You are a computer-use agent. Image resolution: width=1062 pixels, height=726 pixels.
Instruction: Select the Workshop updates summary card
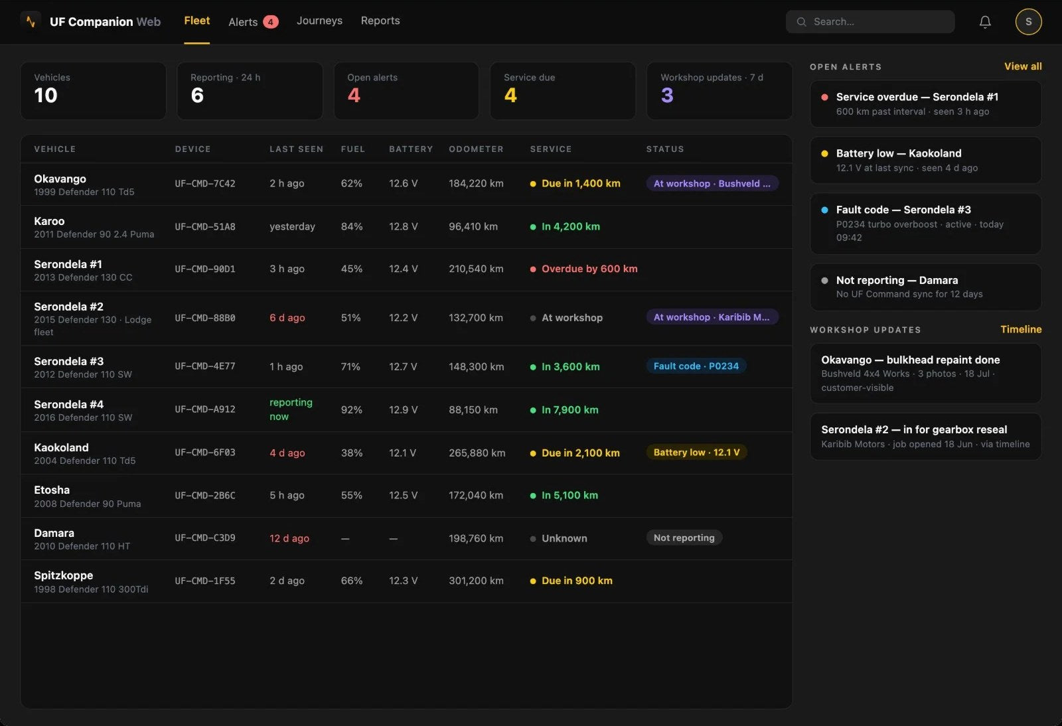point(720,91)
